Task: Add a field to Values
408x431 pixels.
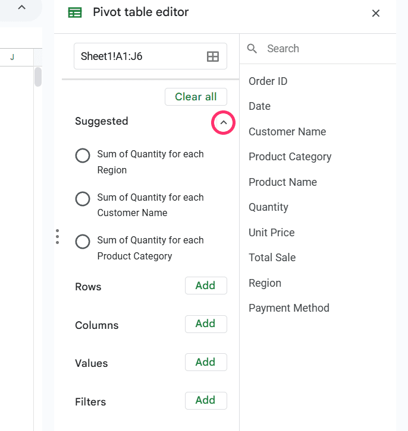Action: [x=206, y=362]
